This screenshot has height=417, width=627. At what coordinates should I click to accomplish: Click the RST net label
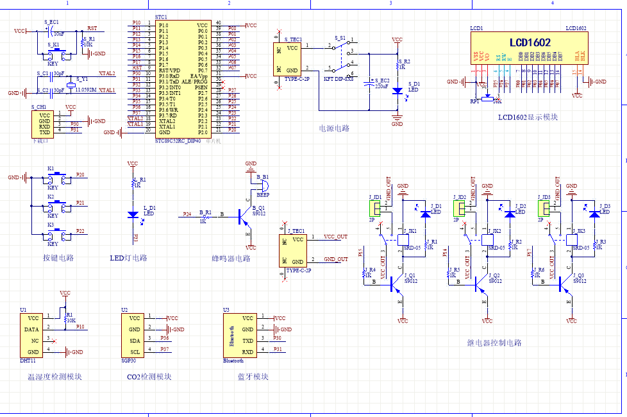point(92,28)
